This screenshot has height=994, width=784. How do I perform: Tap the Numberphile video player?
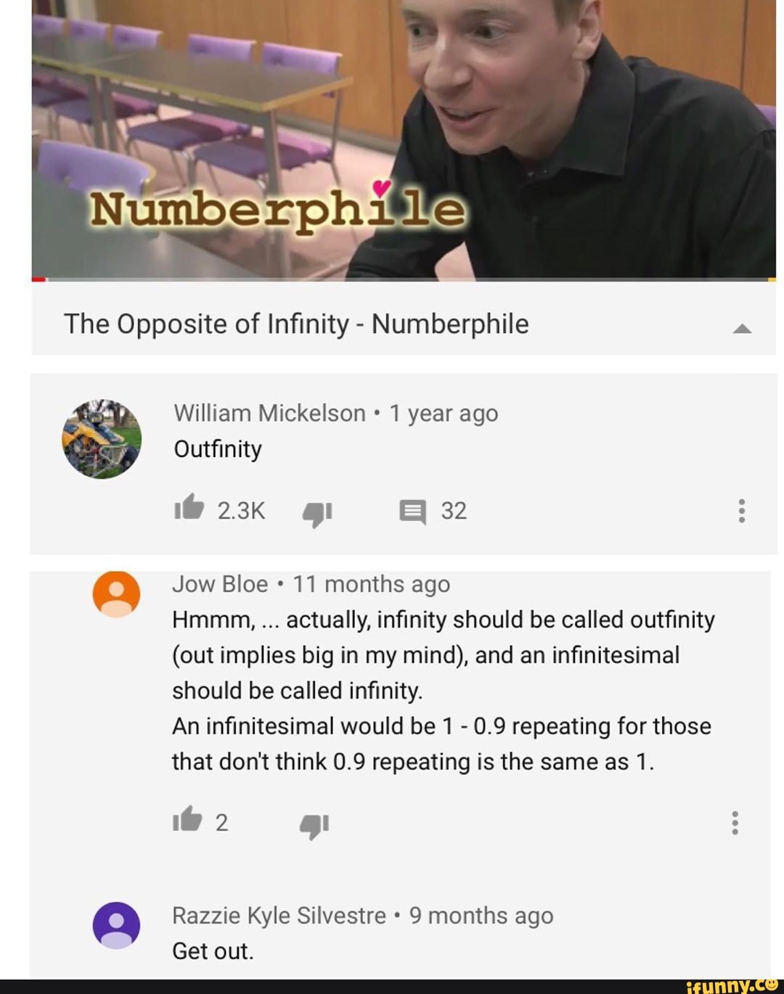404,138
